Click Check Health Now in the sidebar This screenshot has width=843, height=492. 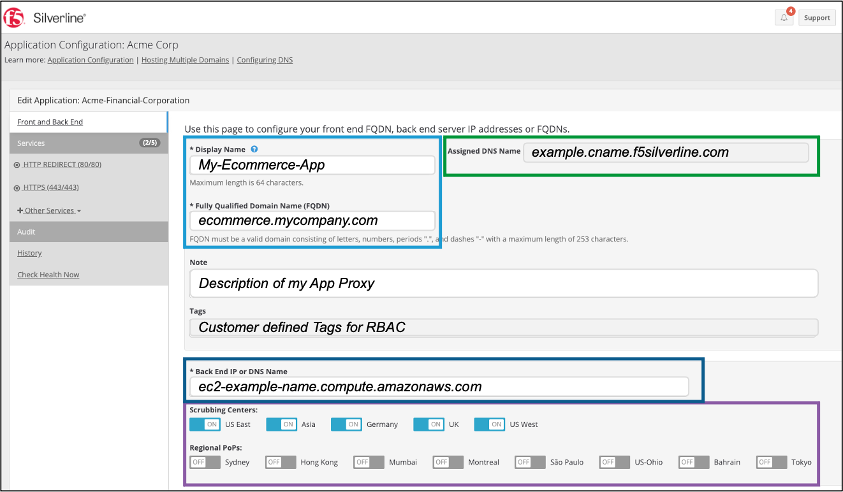[48, 274]
